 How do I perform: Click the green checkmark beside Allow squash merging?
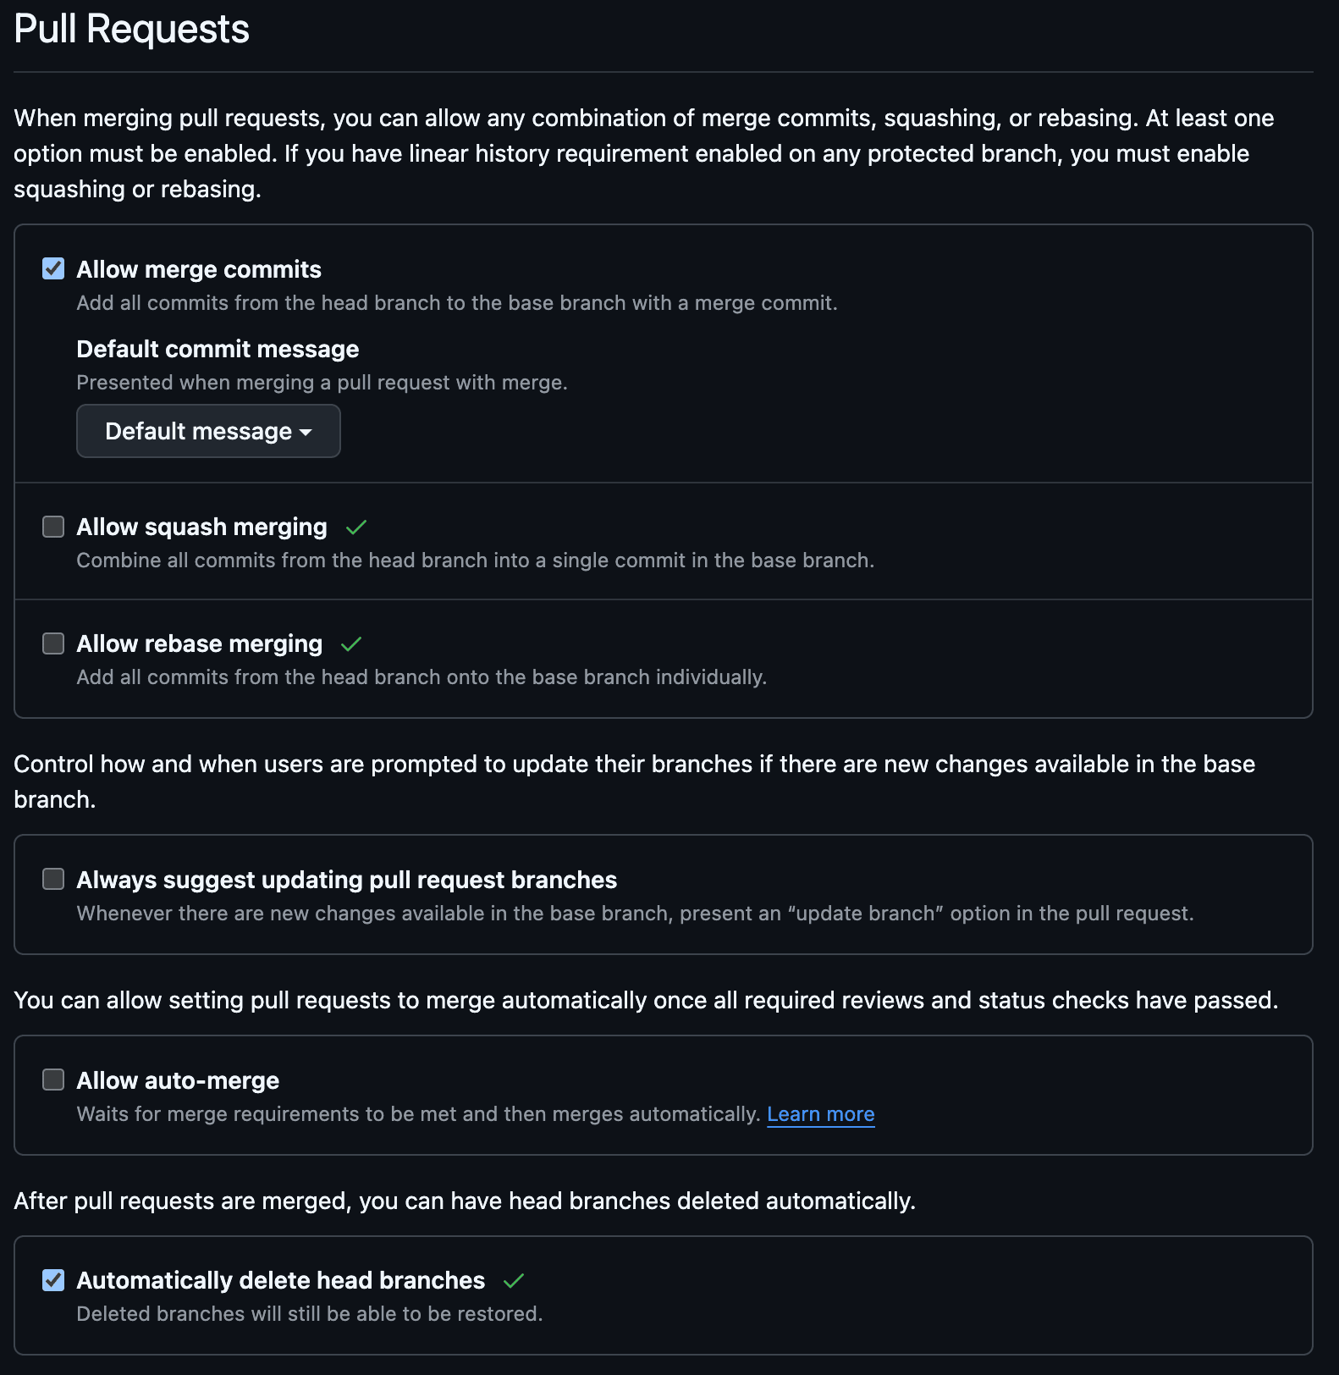[355, 527]
